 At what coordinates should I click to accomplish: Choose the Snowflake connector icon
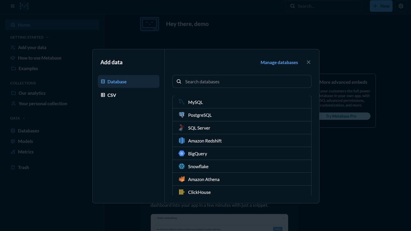pyautogui.click(x=182, y=166)
